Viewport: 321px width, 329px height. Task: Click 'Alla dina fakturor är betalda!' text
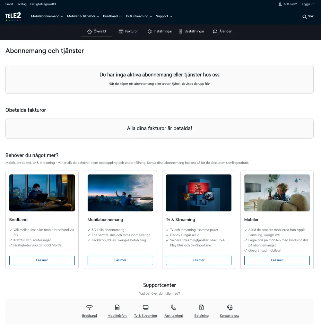pos(160,129)
